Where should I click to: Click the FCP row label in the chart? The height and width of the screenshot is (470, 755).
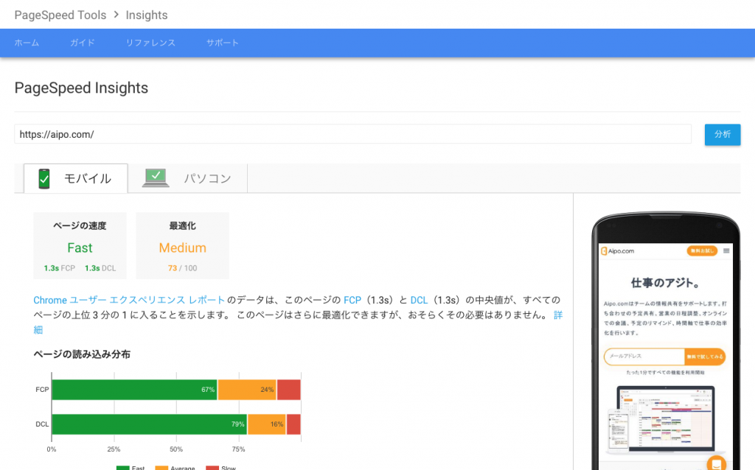(x=42, y=390)
